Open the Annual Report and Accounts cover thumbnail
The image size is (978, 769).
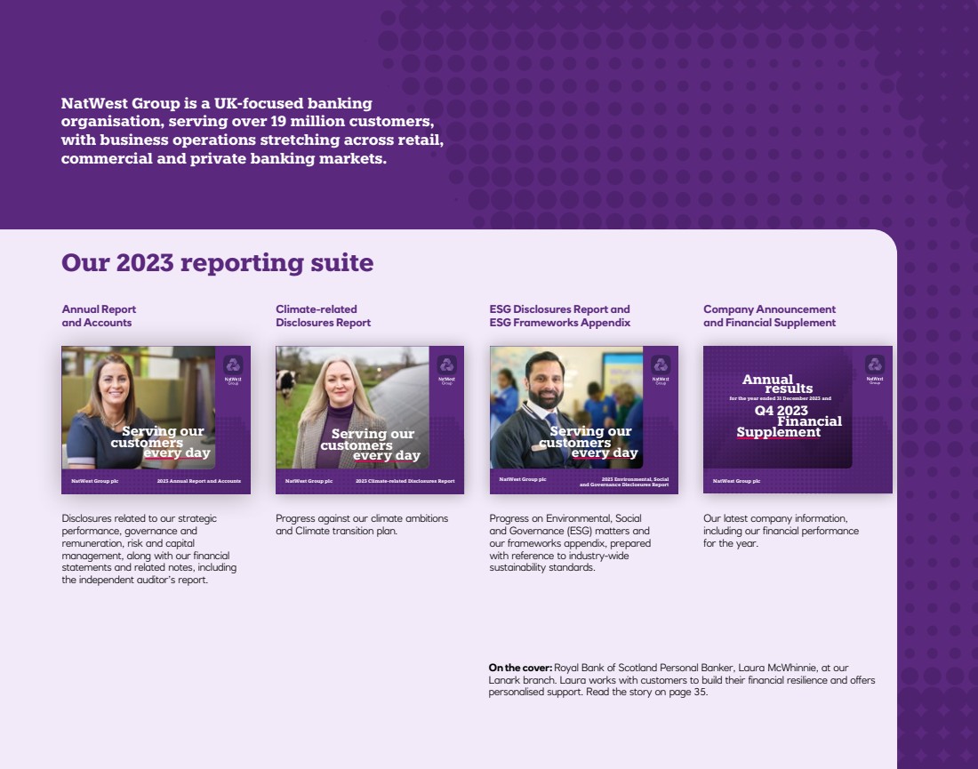(156, 420)
